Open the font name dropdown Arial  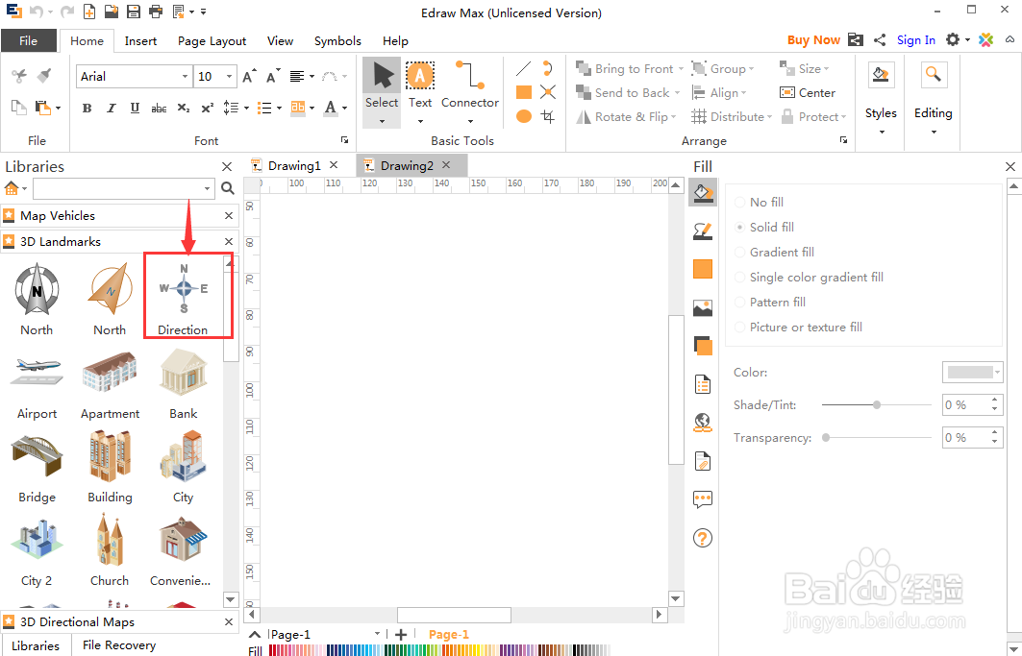tap(185, 77)
